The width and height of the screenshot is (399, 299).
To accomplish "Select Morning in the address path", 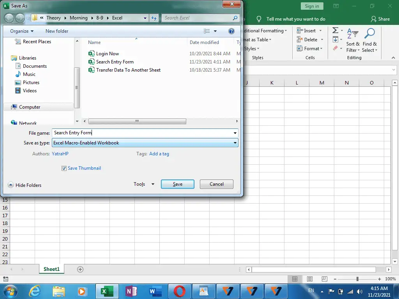I will (78, 18).
